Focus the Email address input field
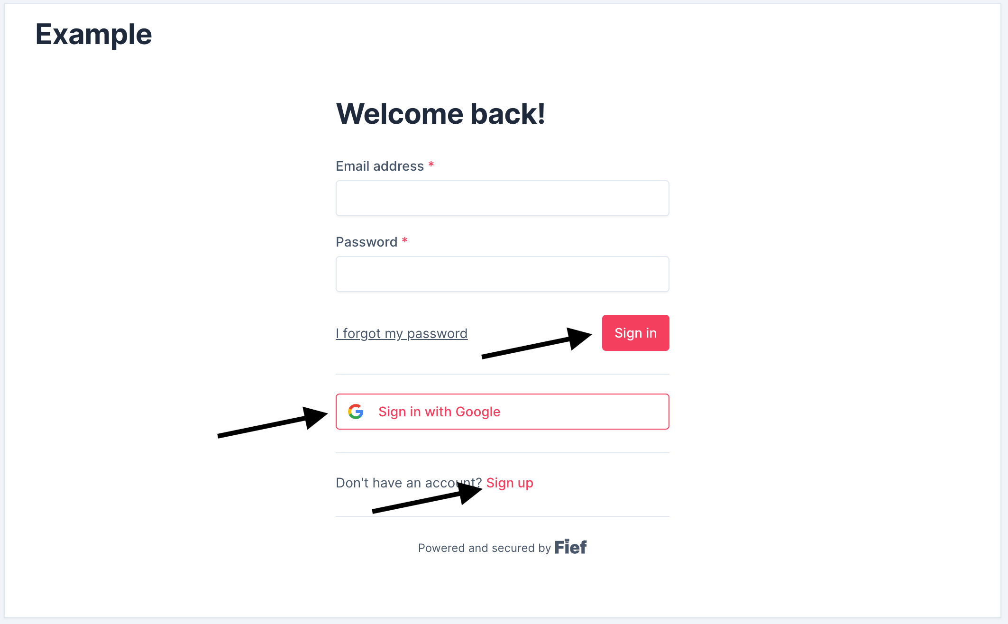This screenshot has width=1008, height=624. point(502,198)
